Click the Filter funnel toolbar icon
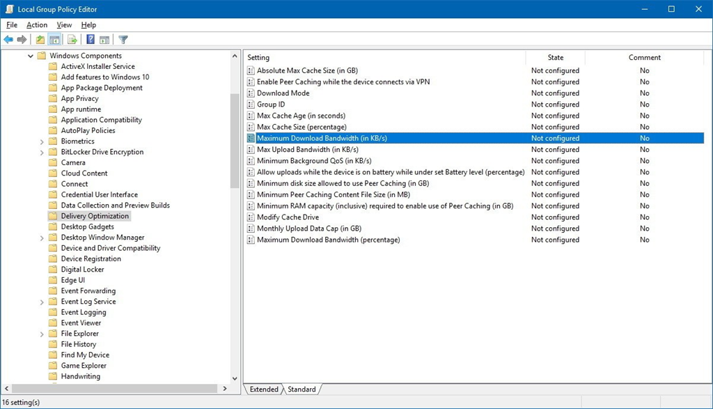This screenshot has height=409, width=713. coord(123,40)
